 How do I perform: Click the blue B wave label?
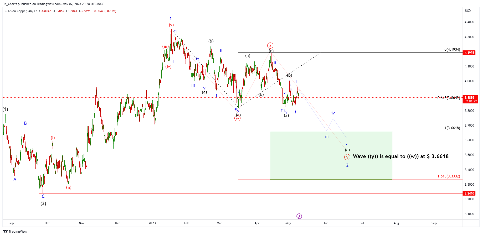pos(25,123)
